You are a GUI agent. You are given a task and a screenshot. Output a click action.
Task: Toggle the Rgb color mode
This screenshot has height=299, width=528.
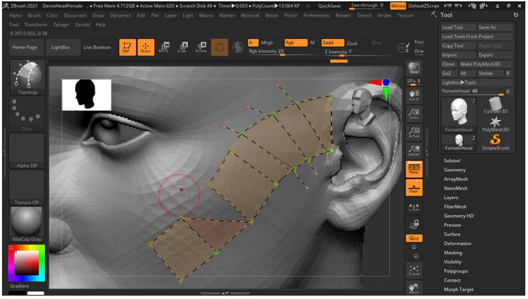click(296, 43)
